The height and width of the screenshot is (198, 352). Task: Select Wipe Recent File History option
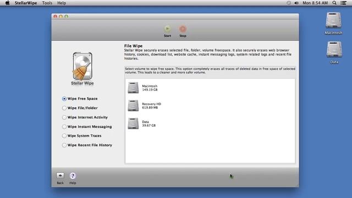point(87,145)
